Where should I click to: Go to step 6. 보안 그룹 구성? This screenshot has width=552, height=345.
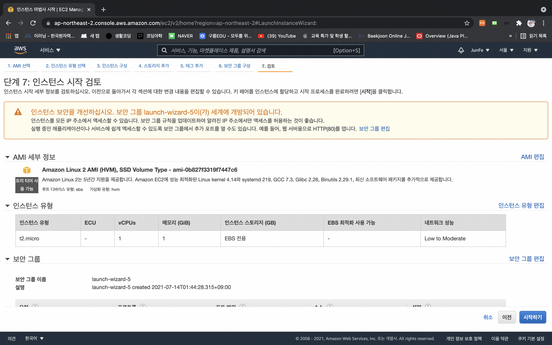tap(235, 66)
